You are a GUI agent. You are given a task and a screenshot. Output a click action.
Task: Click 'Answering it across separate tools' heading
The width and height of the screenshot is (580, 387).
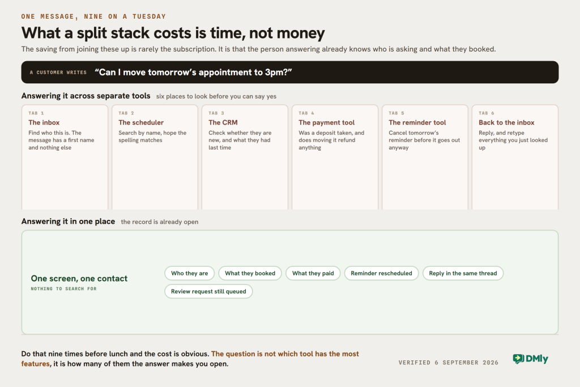[x=86, y=96]
